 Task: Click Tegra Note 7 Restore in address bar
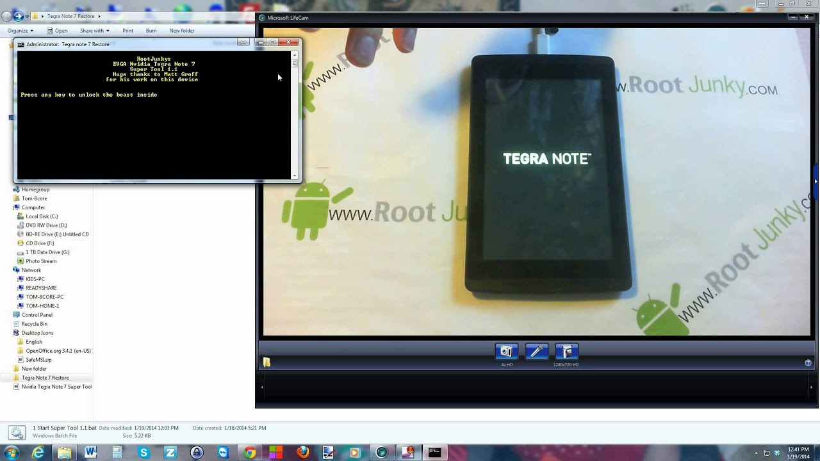(70, 16)
